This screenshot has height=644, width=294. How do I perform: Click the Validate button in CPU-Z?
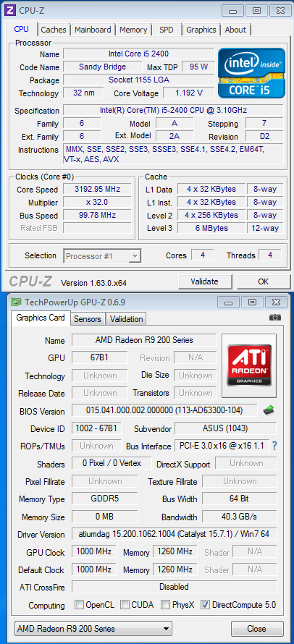[204, 281]
